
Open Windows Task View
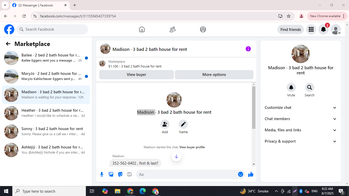(92, 191)
